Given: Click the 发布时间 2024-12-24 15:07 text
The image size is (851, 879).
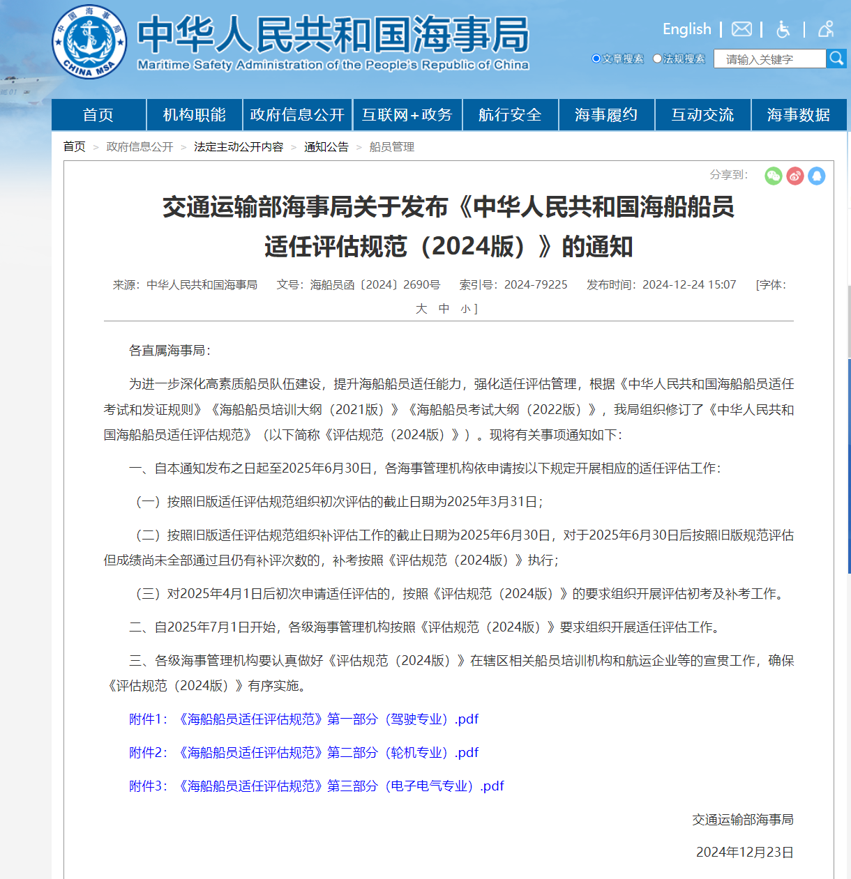Looking at the screenshot, I should [661, 284].
